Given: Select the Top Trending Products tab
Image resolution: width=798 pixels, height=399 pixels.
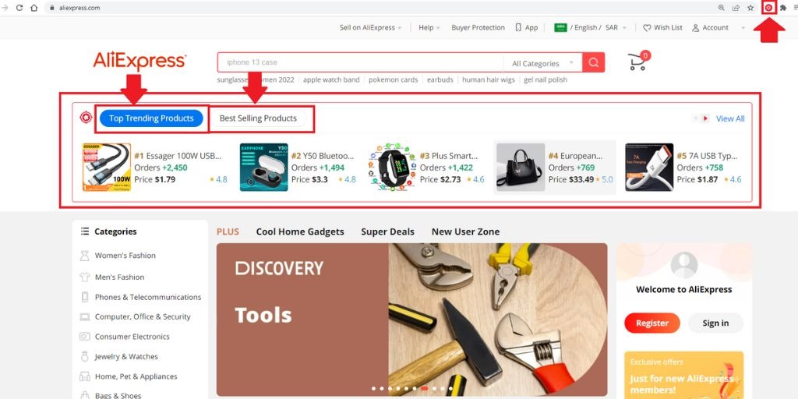Looking at the screenshot, I should (x=151, y=118).
